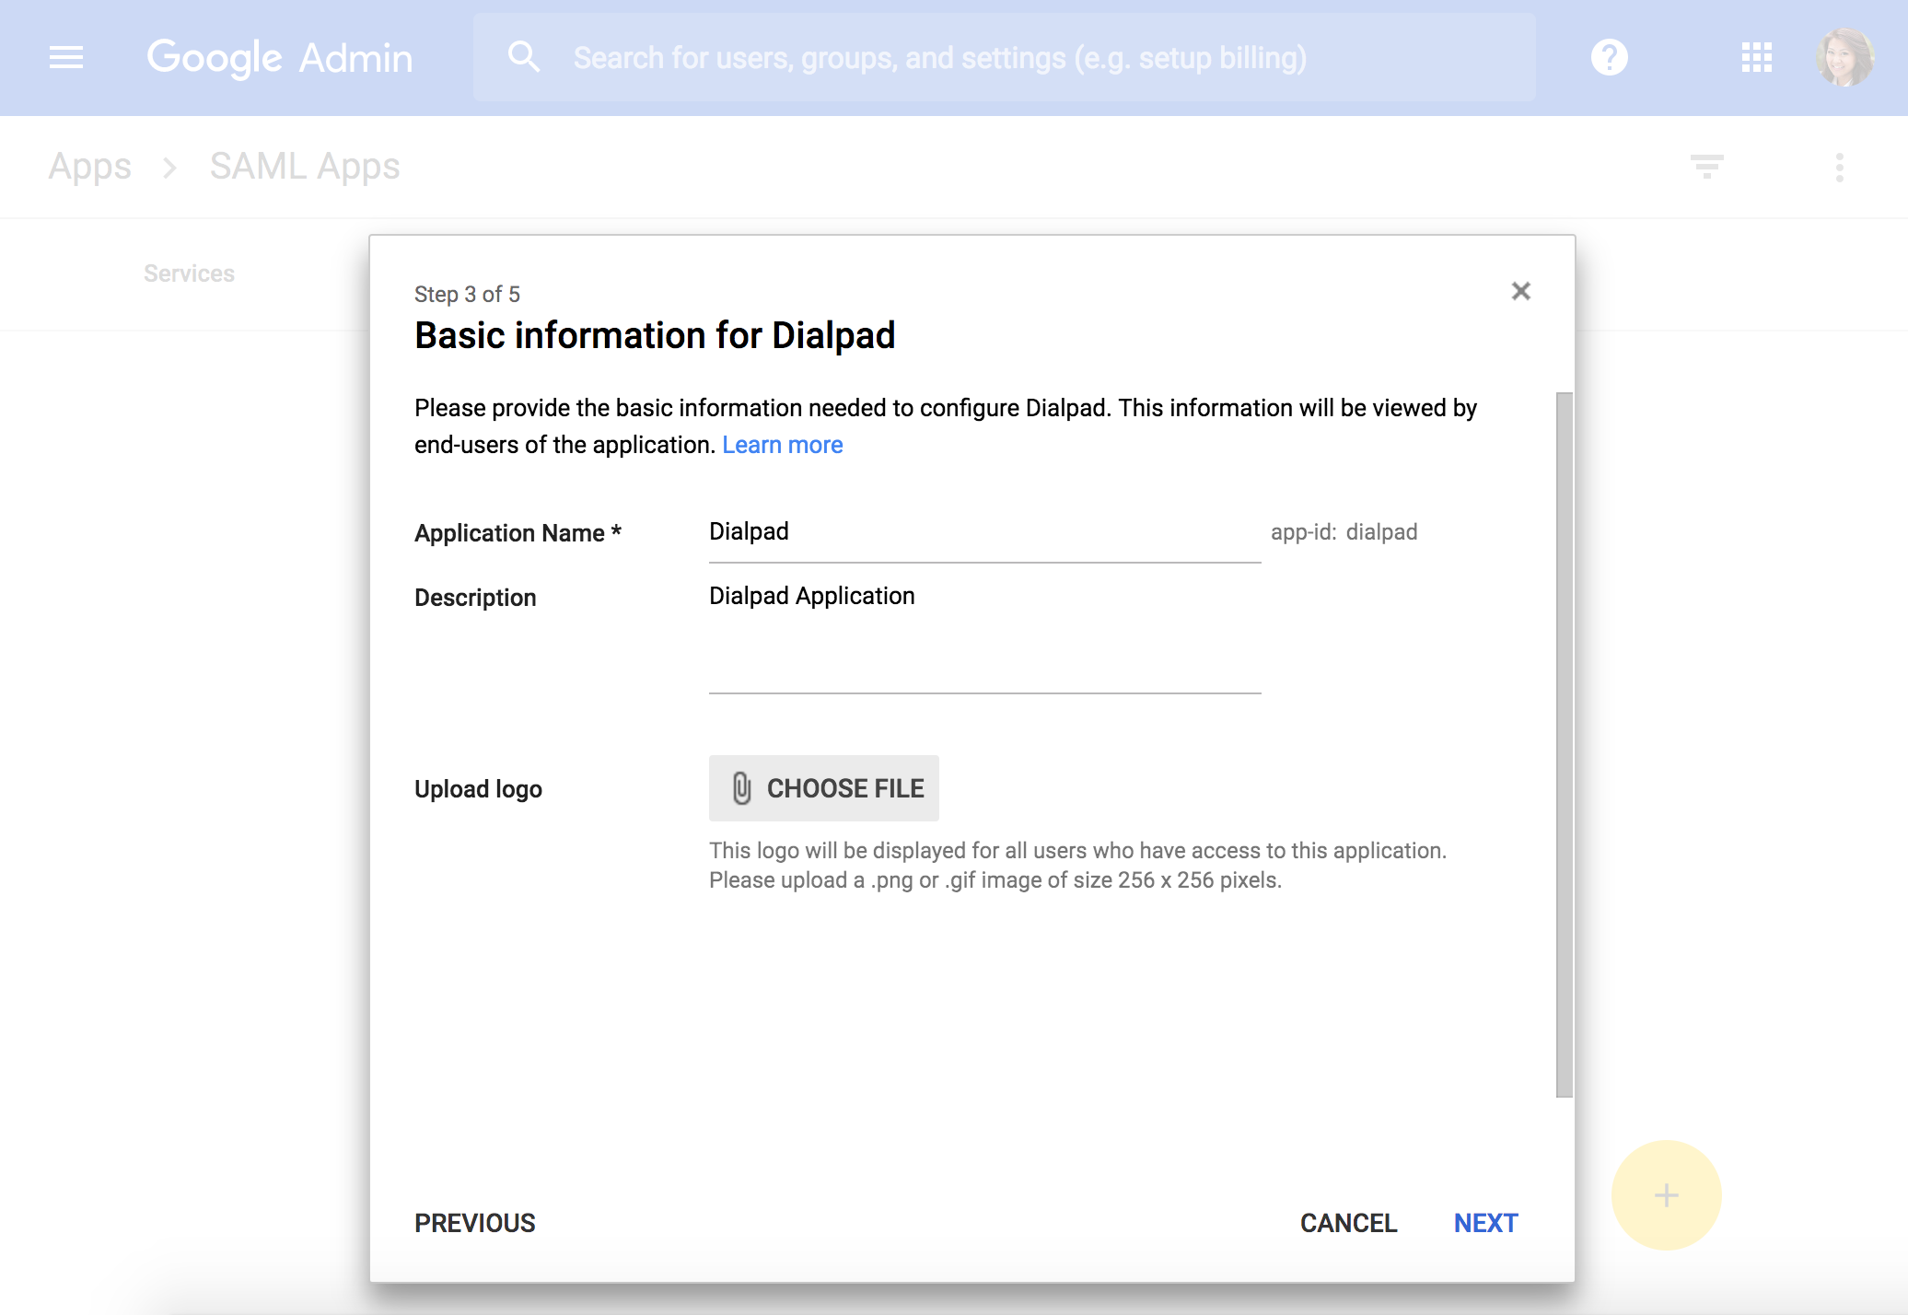
Task: Close the Dialpad dialog with X
Action: (x=1520, y=291)
